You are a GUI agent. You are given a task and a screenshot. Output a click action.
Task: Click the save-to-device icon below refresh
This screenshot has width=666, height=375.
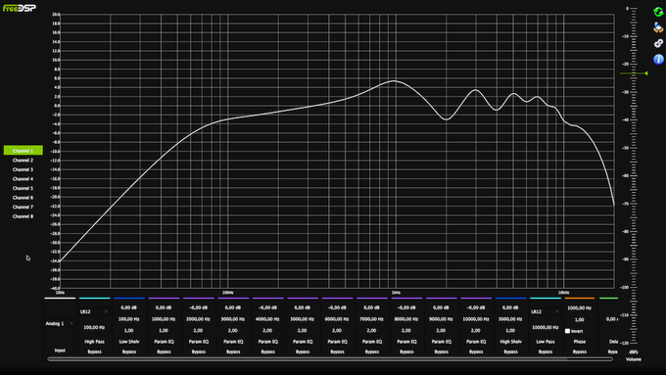[x=658, y=28]
